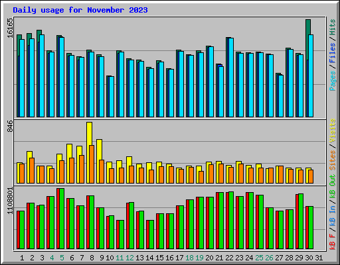340x265 pixels.
Task: Click the orange sites bar for day 8
Action: click(x=92, y=164)
